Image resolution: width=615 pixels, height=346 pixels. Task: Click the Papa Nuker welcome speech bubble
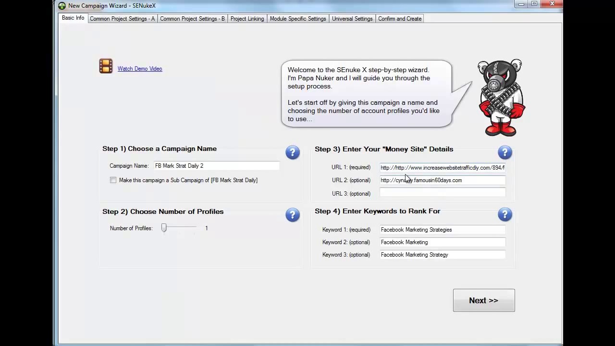[x=367, y=94]
